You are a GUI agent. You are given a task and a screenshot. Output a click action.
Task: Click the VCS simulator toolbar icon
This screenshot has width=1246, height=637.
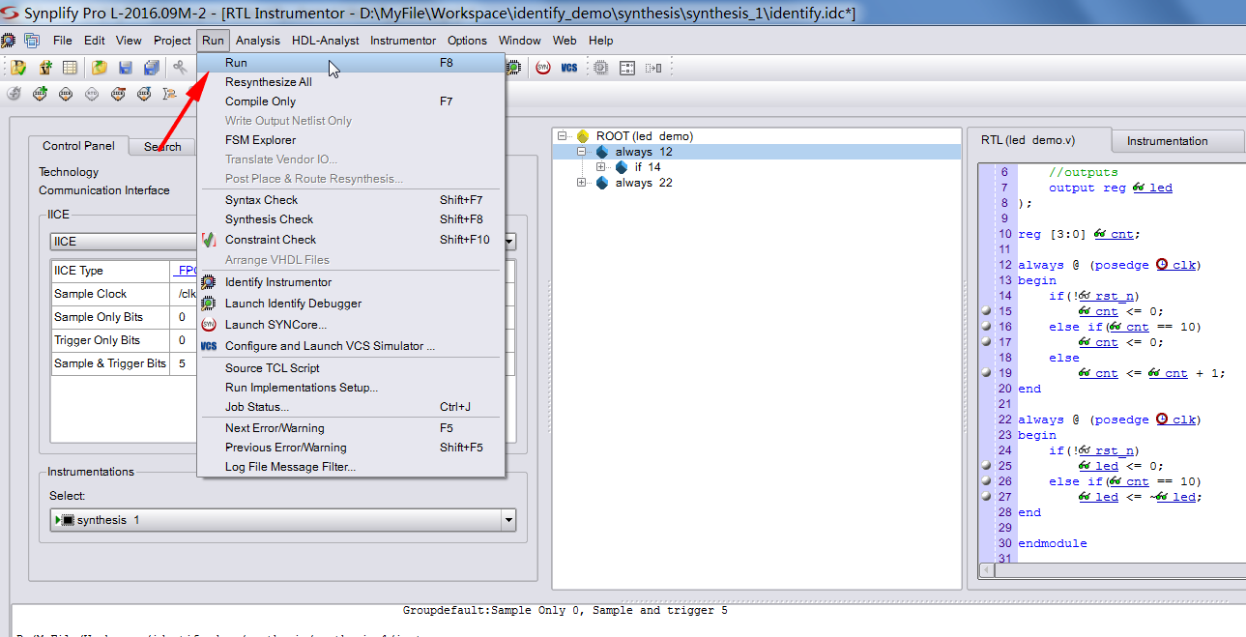pos(569,68)
